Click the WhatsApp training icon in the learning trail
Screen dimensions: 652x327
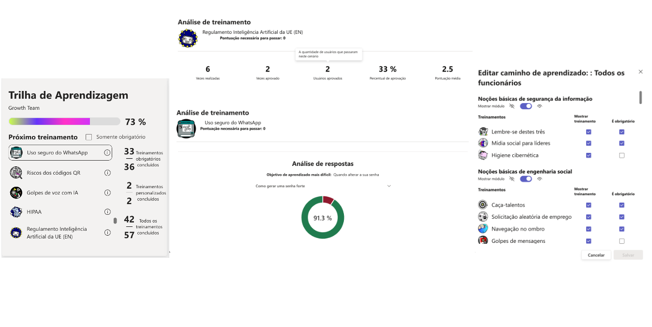(16, 152)
